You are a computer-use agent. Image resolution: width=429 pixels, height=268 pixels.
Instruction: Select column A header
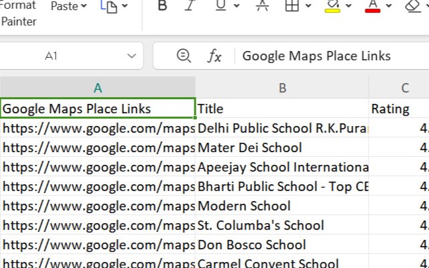(98, 88)
